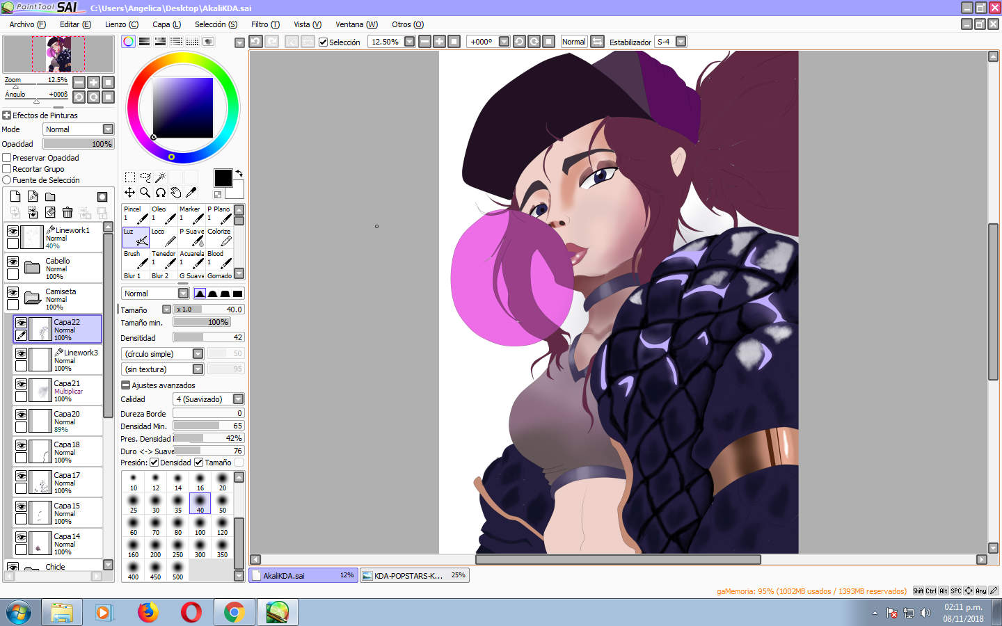Adjust the brush Densitidad slider
Viewport: 1002px width, 626px height.
coord(209,337)
